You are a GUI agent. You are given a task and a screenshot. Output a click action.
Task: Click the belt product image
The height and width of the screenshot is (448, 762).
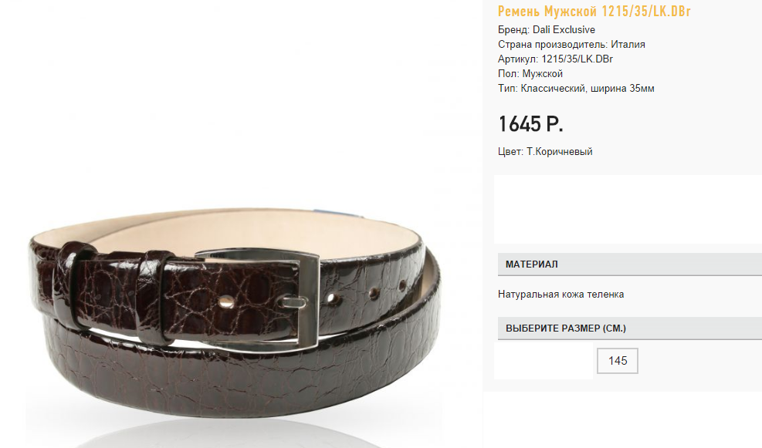click(235, 311)
